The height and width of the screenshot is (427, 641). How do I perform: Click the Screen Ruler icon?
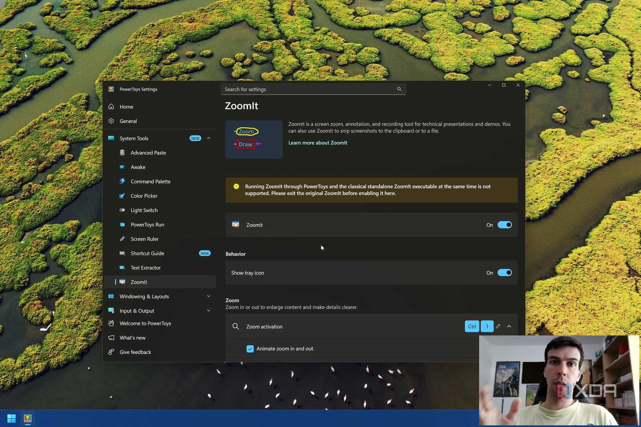click(122, 239)
